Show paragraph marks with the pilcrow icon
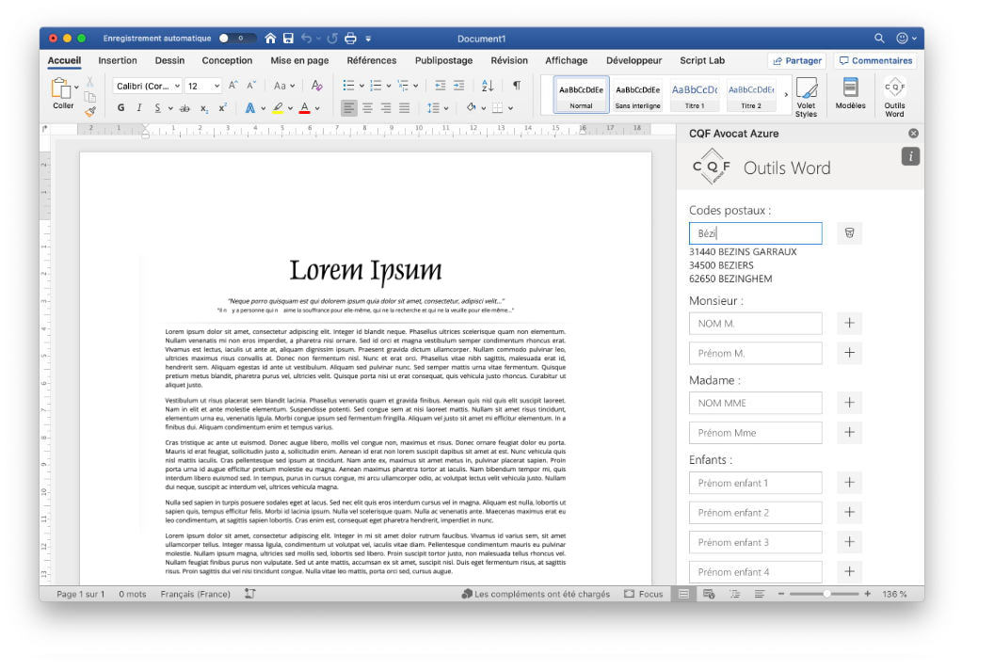 (516, 85)
